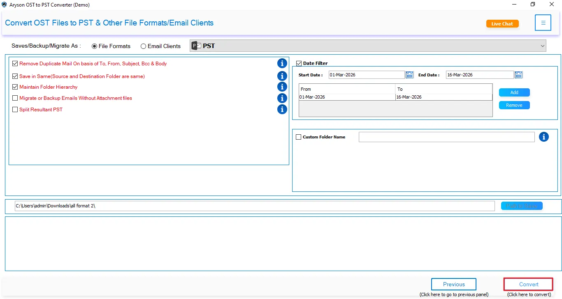Click info icon beside Maintain Folder Hierarchy
Viewport: 562px width, 299px height.
pos(282,87)
